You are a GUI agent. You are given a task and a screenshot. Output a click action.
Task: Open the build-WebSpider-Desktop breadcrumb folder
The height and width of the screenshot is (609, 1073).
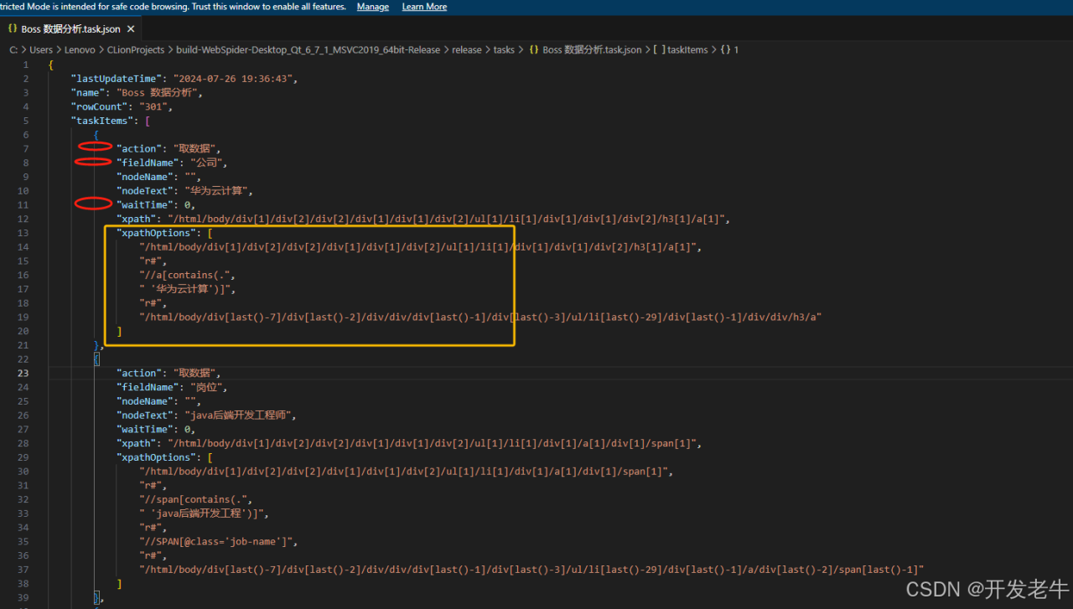308,50
